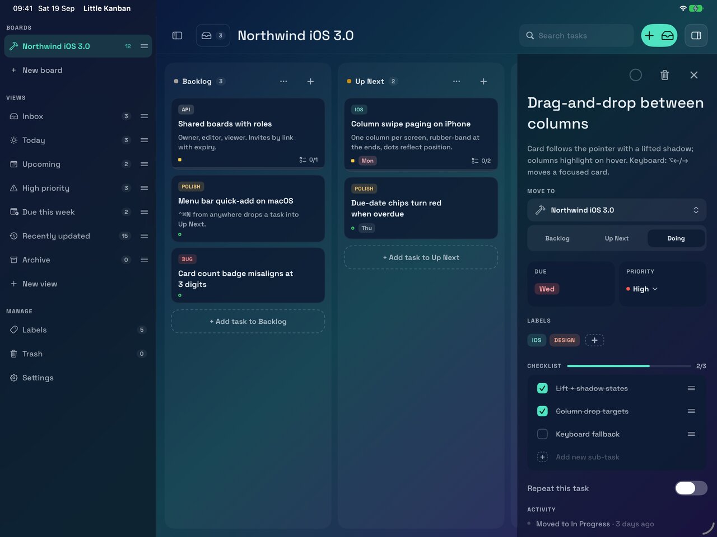Screen dimensions: 717x537
Task: Click the plus add-to-inbox button
Action: 659,35
